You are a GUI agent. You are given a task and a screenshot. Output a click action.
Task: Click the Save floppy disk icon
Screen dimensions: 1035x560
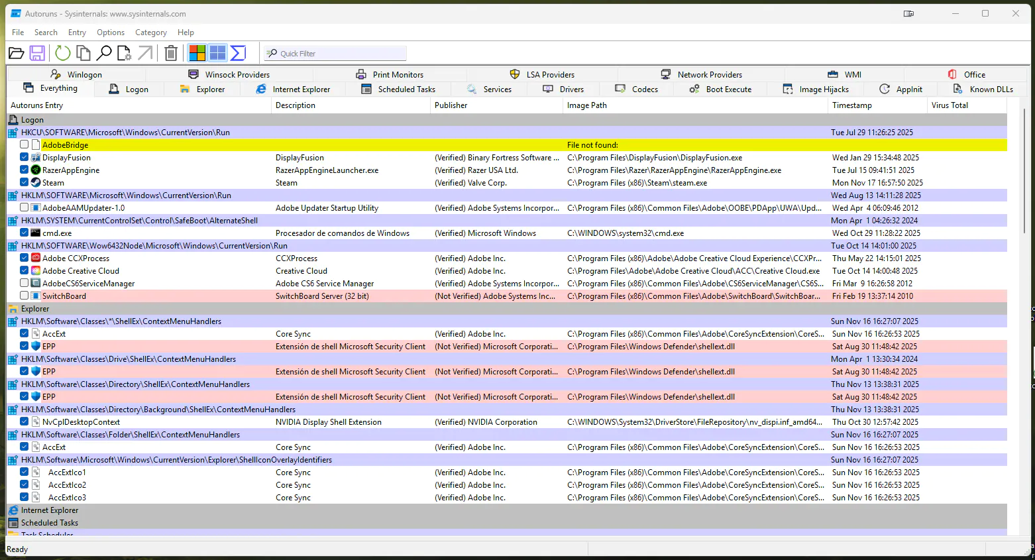37,54
